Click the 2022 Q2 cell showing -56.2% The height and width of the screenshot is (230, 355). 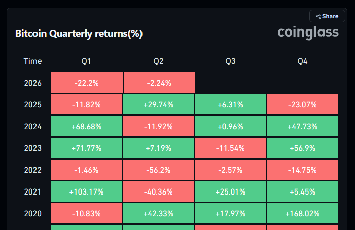(x=159, y=170)
